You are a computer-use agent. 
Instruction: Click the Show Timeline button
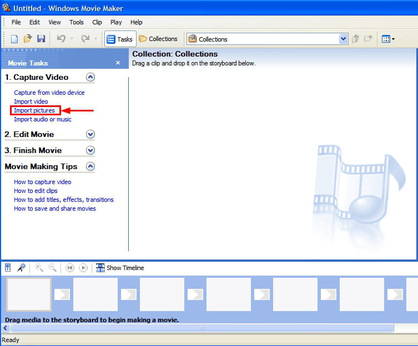(x=120, y=268)
